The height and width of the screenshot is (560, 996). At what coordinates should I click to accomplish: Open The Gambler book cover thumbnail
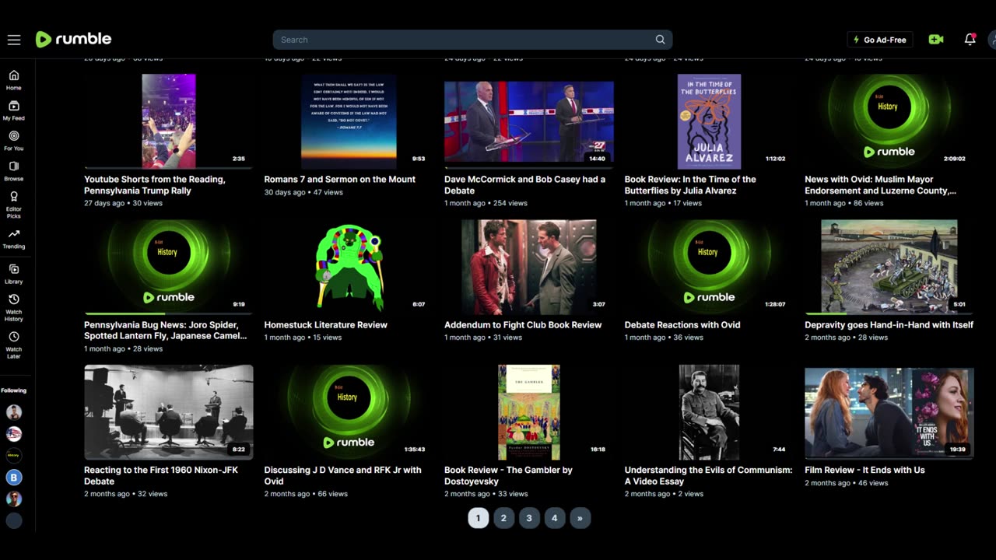(529, 412)
